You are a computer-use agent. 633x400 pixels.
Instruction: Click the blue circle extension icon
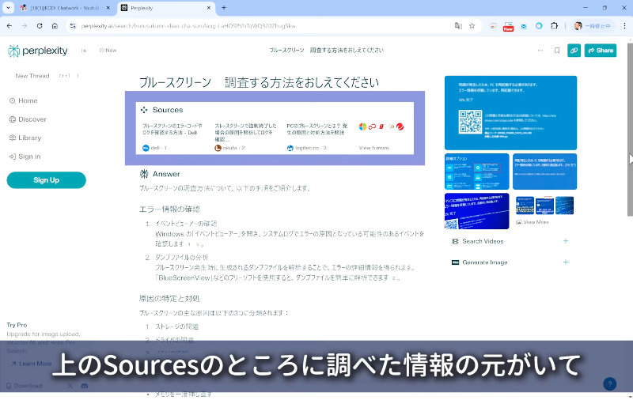coord(539,26)
